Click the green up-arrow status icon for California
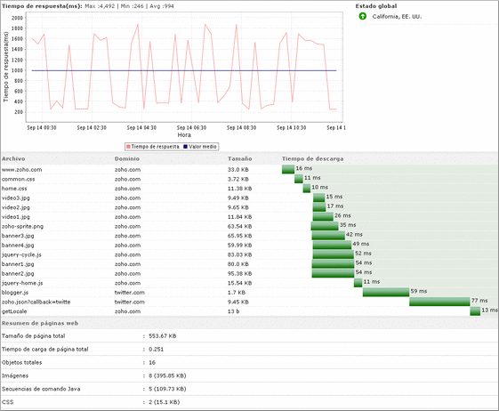 tap(363, 16)
